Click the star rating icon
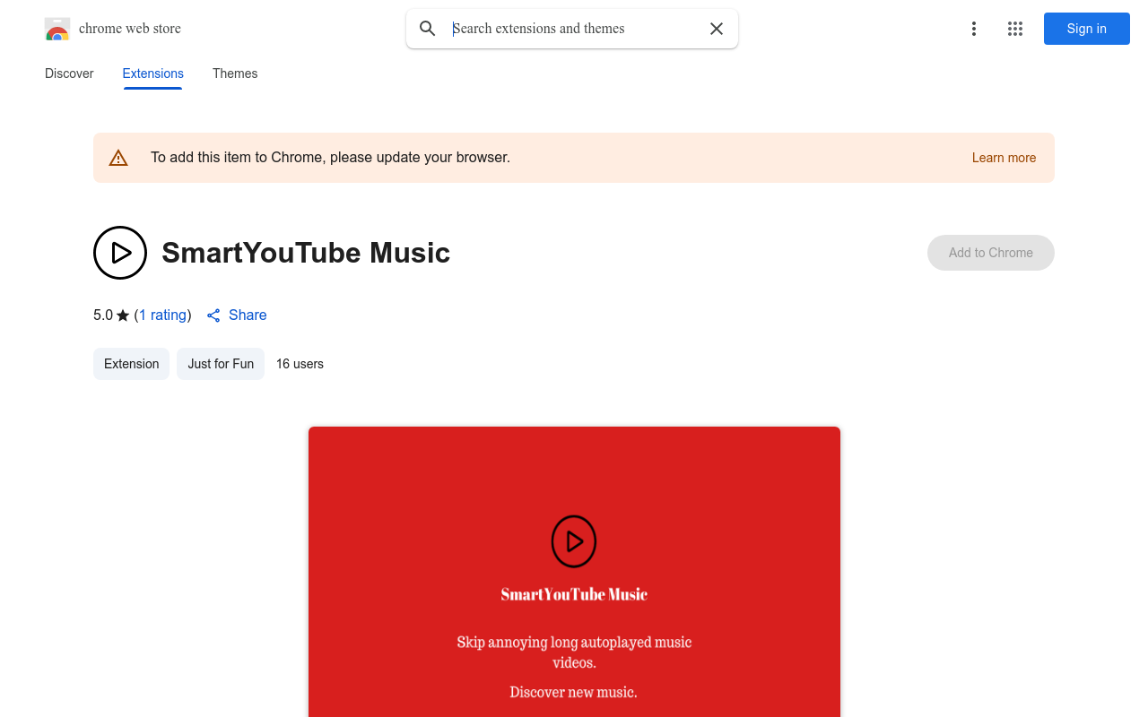This screenshot has width=1148, height=717. point(123,315)
